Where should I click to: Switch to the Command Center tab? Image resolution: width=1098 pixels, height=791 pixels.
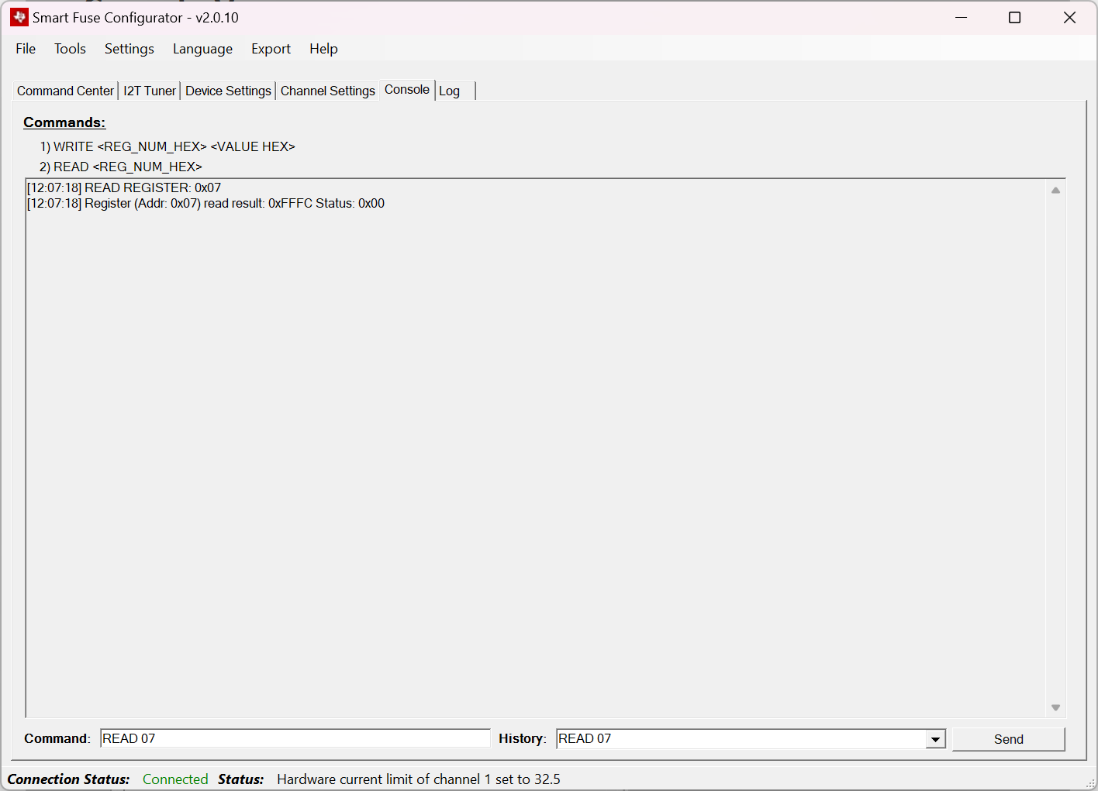(65, 91)
